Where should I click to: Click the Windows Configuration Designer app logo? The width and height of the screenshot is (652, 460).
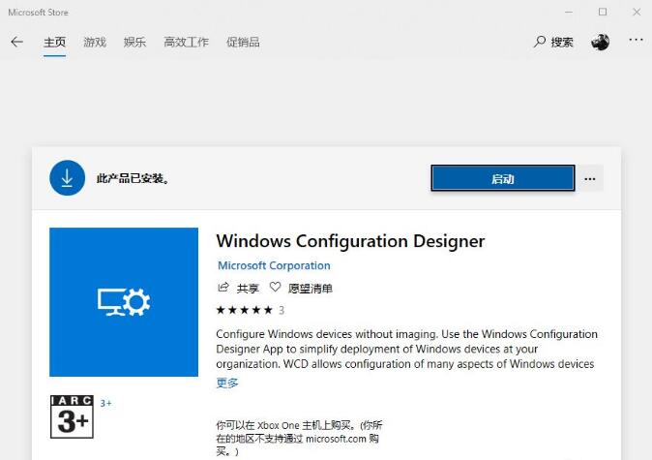coord(124,302)
